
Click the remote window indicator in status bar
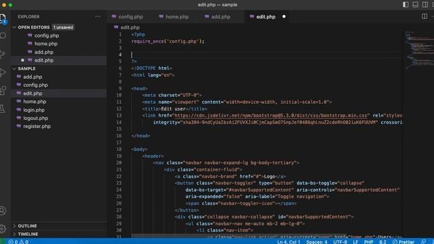(2, 241)
